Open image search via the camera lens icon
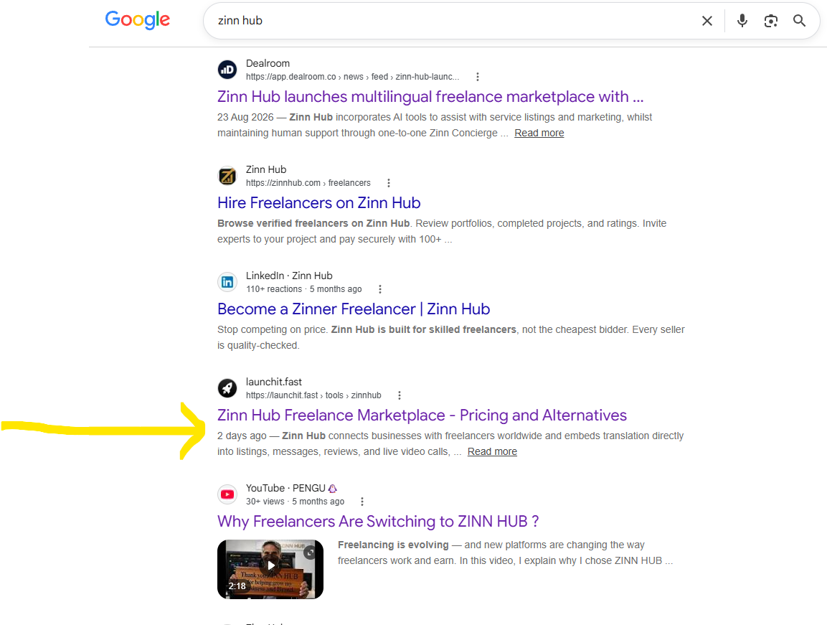The width and height of the screenshot is (827, 625). (x=771, y=21)
